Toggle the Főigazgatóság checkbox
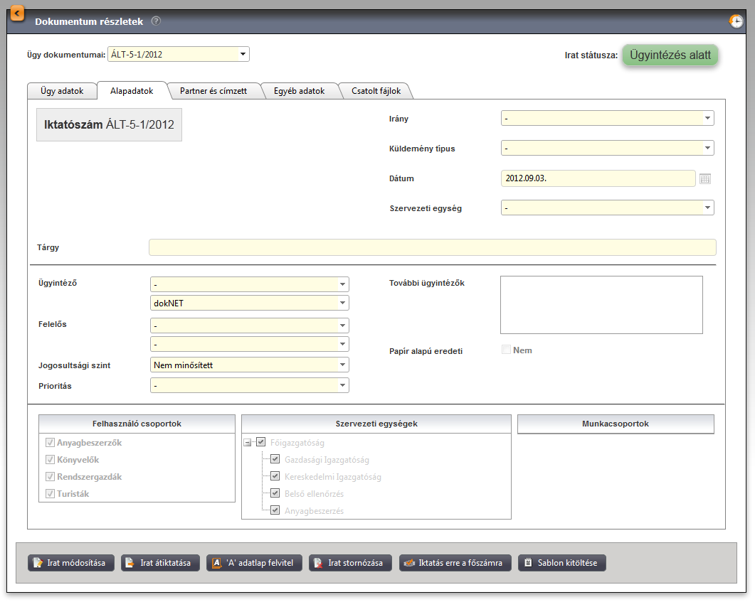This screenshot has height=602, width=755. [x=261, y=442]
